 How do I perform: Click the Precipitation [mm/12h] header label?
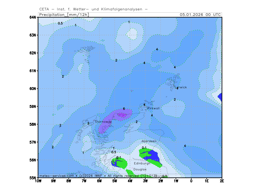pos(64,15)
